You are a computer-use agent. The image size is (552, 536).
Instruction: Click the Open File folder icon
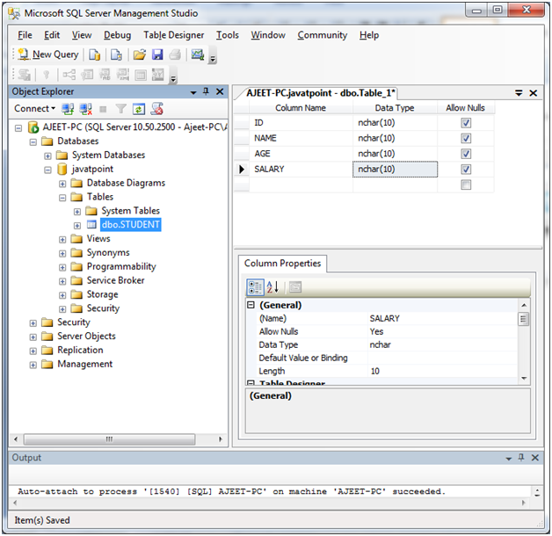(140, 54)
